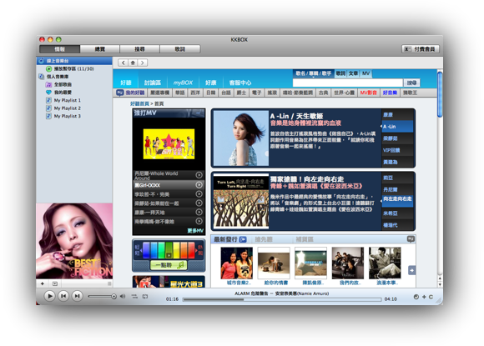This screenshot has width=484, height=346.
Task: Go forward with the right arrow button
Action: [x=143, y=63]
